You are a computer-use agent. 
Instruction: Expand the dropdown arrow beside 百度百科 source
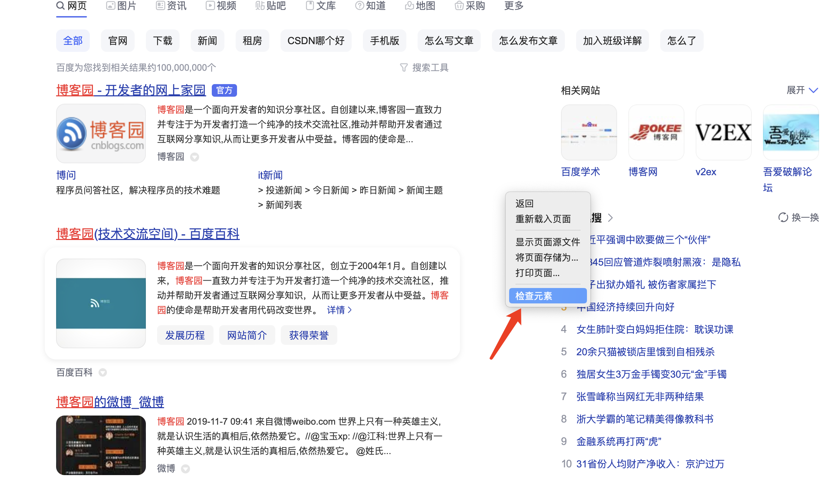(103, 372)
